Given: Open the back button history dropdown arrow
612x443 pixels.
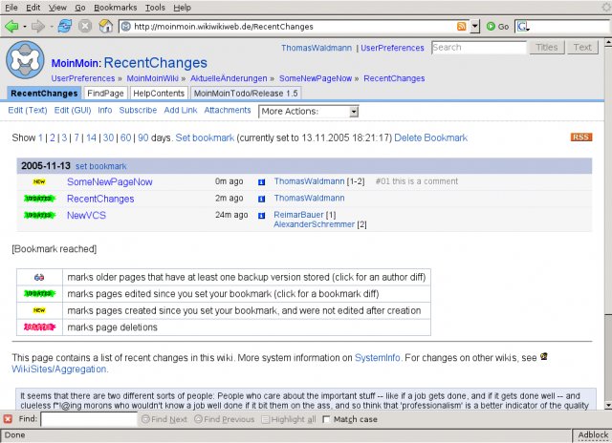Looking at the screenshot, I should click(25, 26).
